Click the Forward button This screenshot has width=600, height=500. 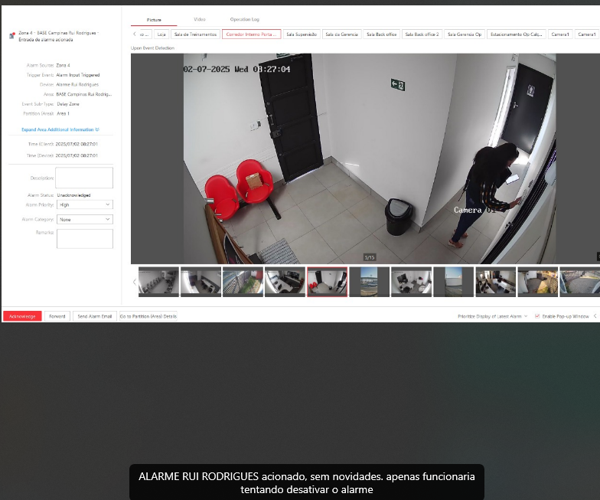pos(57,316)
